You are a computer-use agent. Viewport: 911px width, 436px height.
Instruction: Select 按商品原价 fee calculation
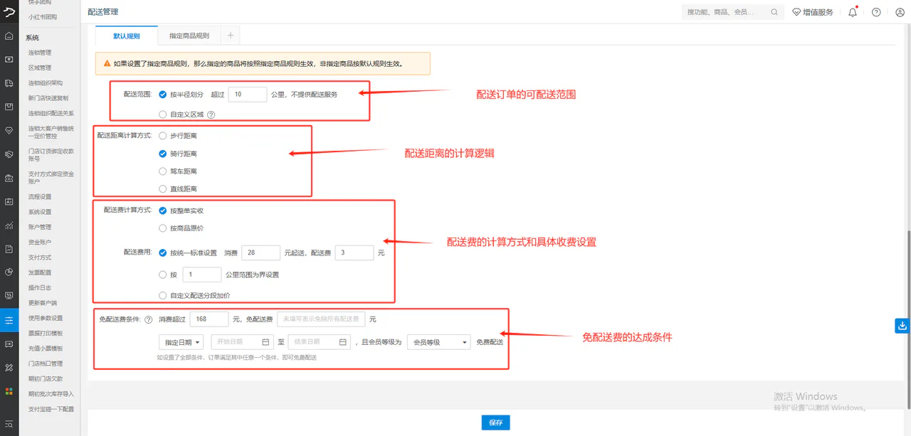point(163,228)
